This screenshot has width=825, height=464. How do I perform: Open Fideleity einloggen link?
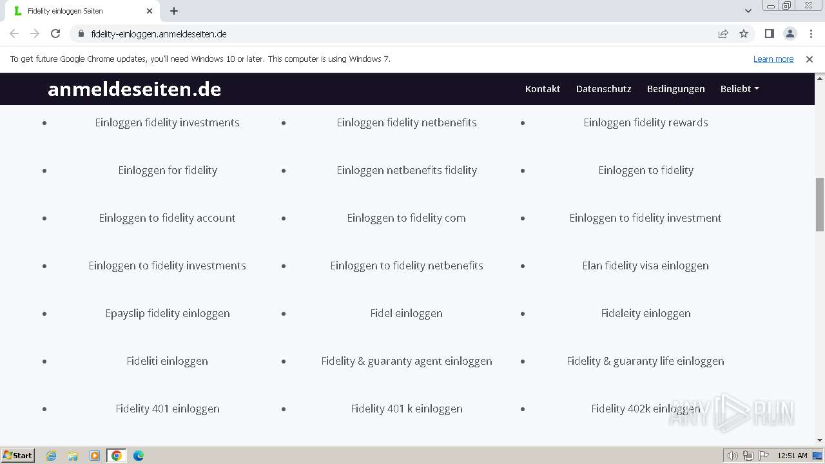(646, 313)
